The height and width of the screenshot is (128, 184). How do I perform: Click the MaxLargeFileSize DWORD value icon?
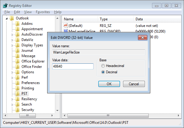tap(66, 31)
